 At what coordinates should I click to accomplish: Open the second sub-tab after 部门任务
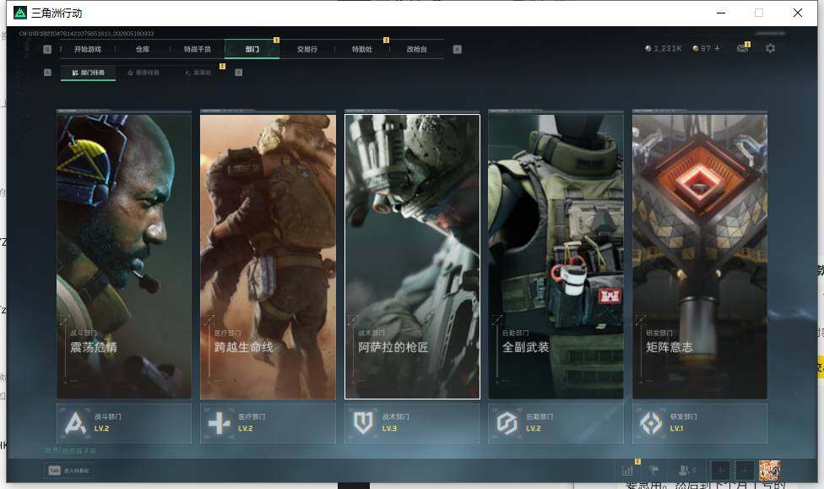[x=144, y=73]
